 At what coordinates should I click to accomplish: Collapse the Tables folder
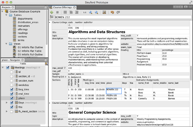pyautogui.click(x=7, y=15)
